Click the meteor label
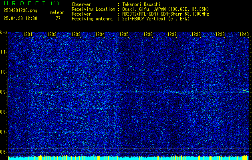The width and height of the screenshot is (252, 160). [57, 12]
